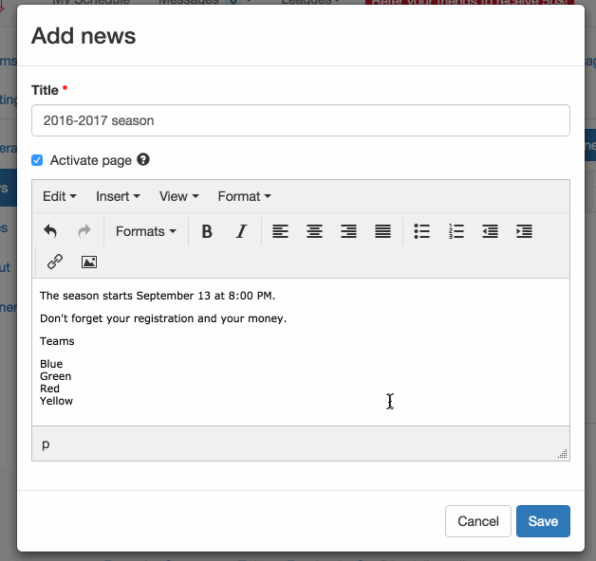Image resolution: width=596 pixels, height=561 pixels.
Task: Click the line 'The season starts September 13 at 8:00 PM.'
Action: click(158, 296)
